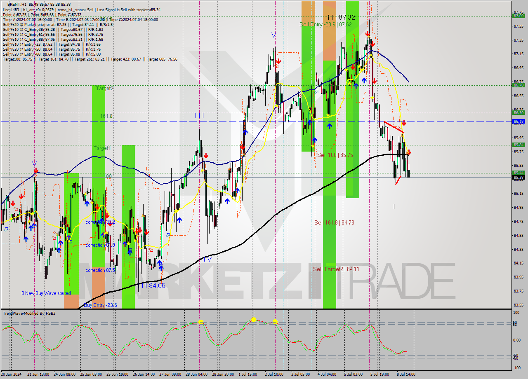This screenshot has height=379, width=528.
Task: Click the green 87.69 price tag on axis
Action: pyautogui.click(x=519, y=16)
